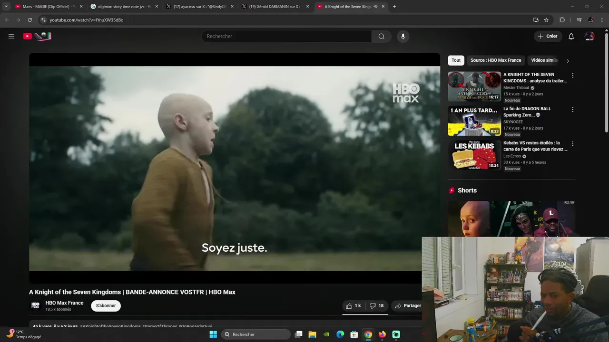Click the search magnifier button

[x=381, y=36]
